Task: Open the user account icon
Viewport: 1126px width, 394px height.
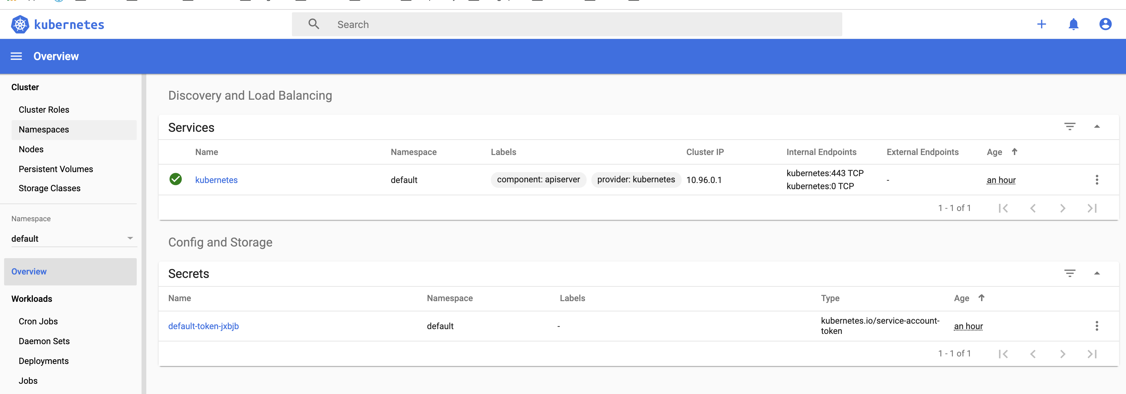Action: tap(1105, 25)
